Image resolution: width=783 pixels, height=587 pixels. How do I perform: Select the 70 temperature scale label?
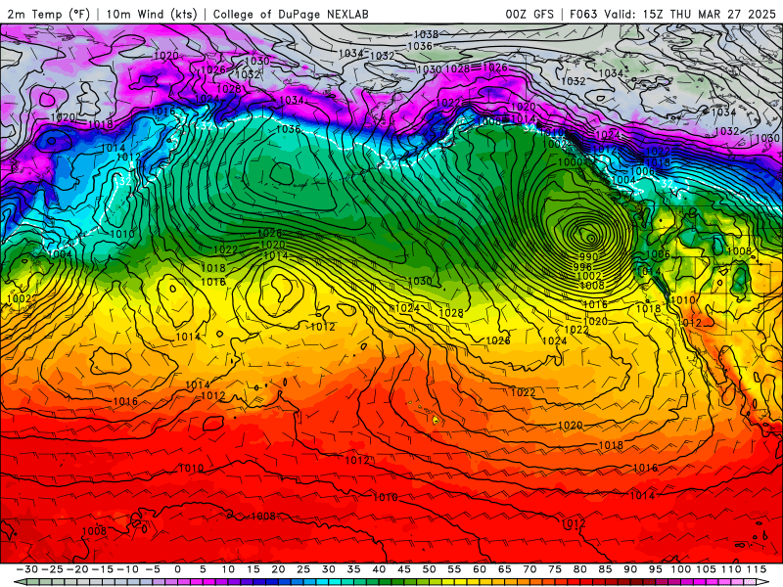(x=530, y=569)
